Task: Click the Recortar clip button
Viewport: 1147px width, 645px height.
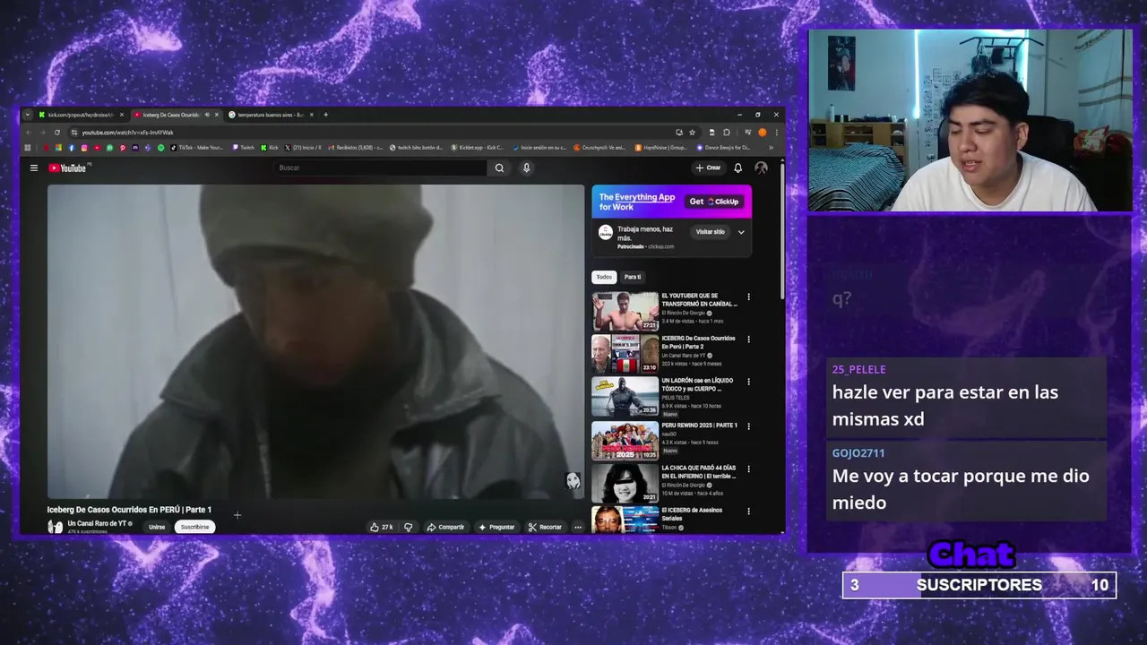Action: point(545,527)
